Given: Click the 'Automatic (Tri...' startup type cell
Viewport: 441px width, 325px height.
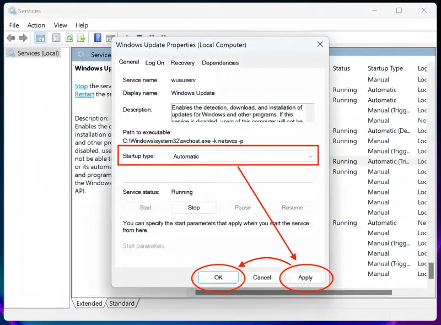Looking at the screenshot, I should click(x=389, y=161).
